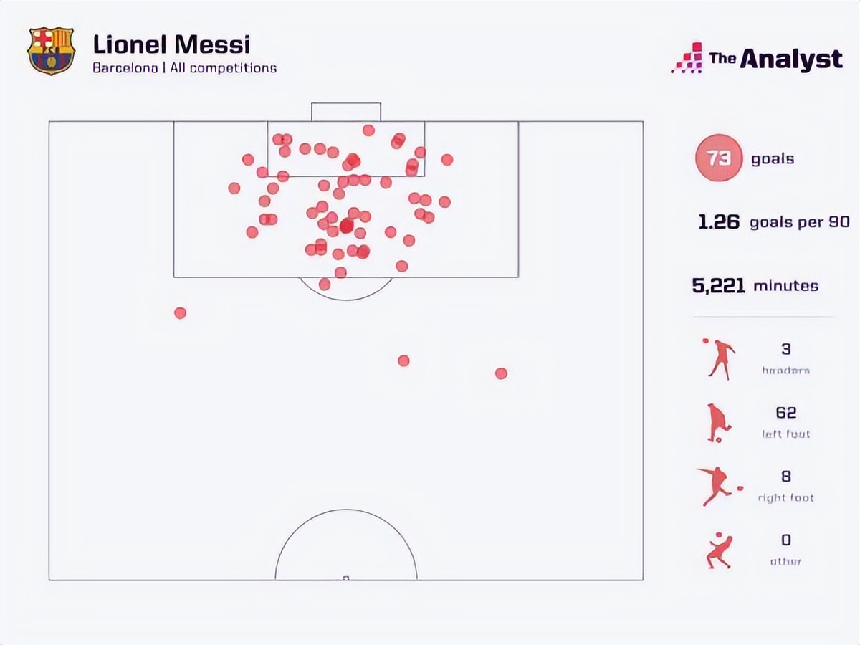Click the headers silhouette icon
The image size is (860, 645).
[x=720, y=358]
